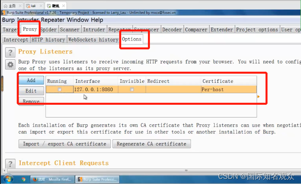Viewport: 301px width, 184px height.
Task: Click the Redirect column header
Action: [x=173, y=81]
